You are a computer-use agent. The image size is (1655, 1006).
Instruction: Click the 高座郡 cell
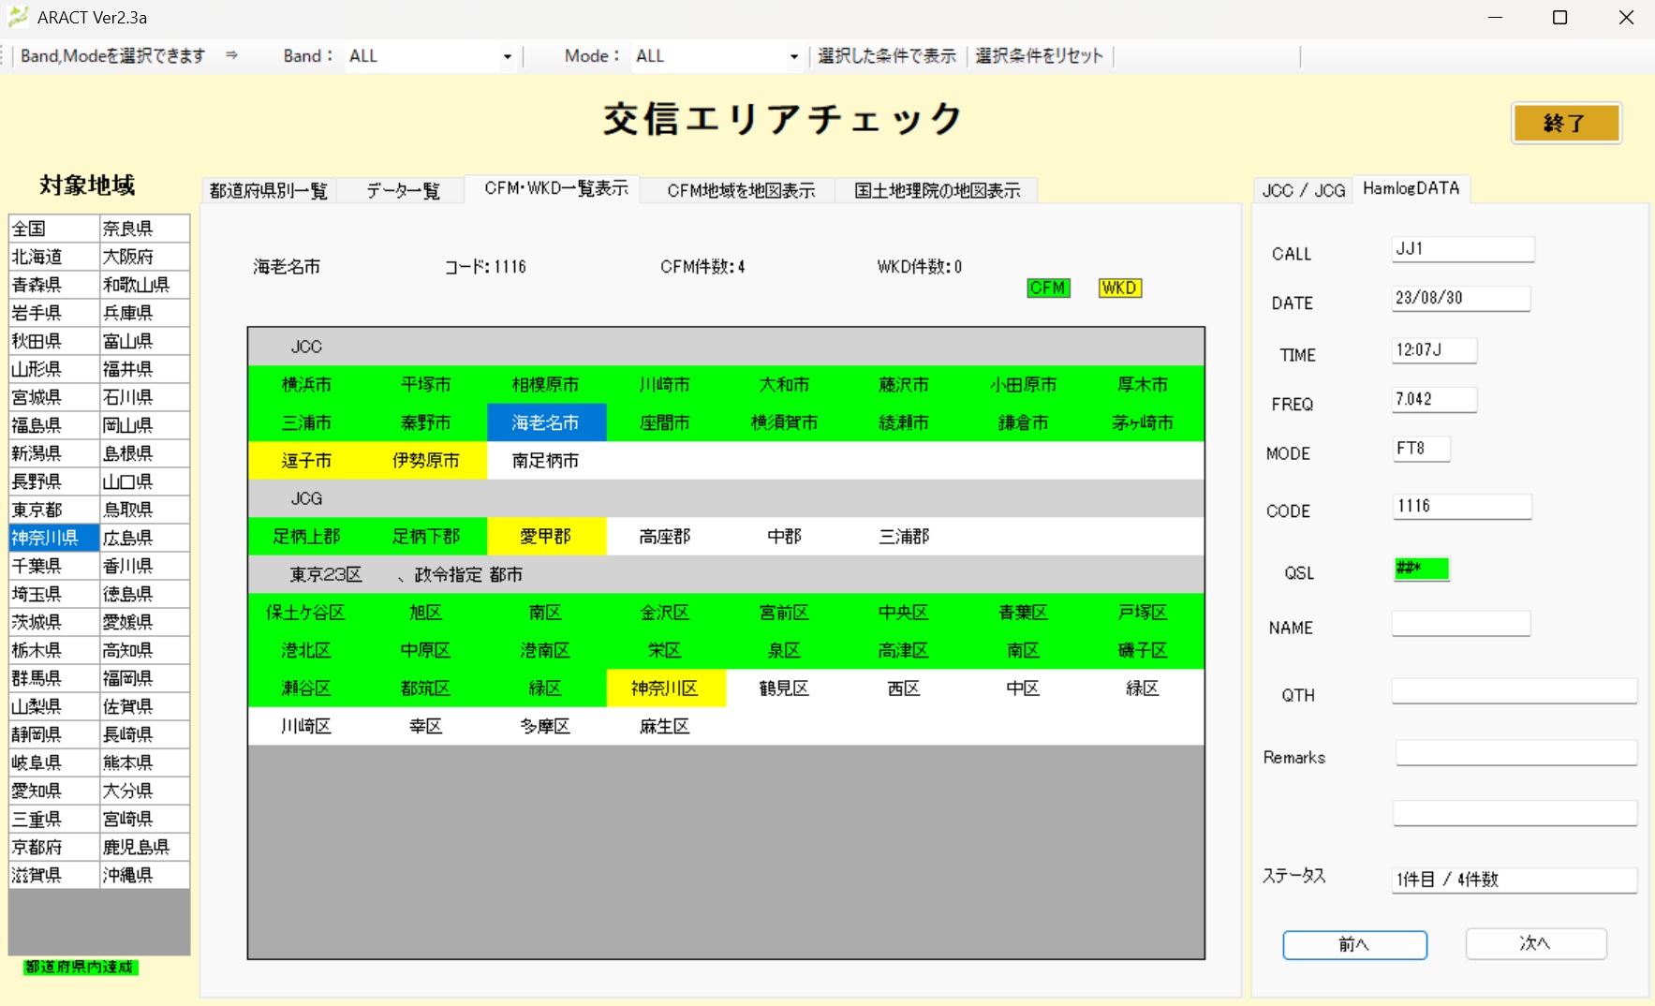click(665, 537)
